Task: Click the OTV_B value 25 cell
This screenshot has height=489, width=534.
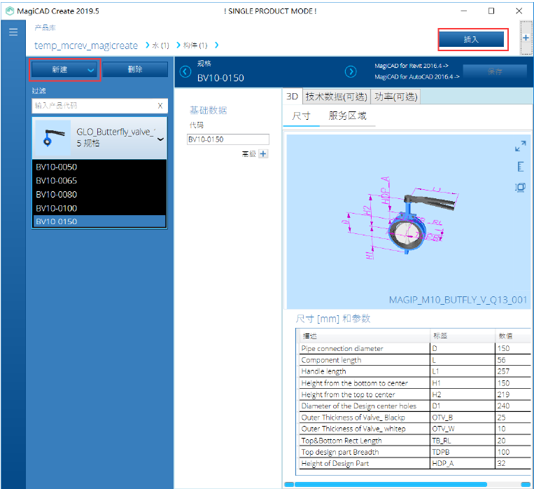Action: [x=512, y=418]
